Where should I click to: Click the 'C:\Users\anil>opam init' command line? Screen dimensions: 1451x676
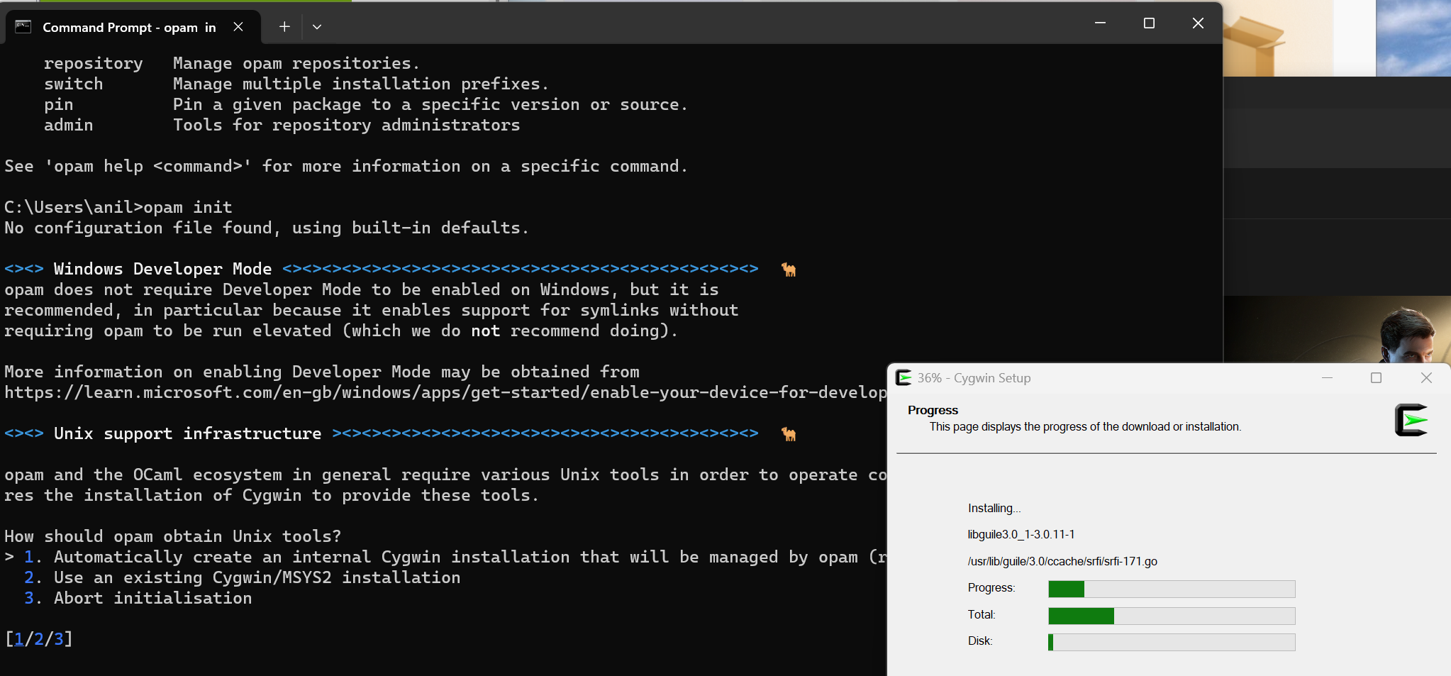pyautogui.click(x=118, y=207)
